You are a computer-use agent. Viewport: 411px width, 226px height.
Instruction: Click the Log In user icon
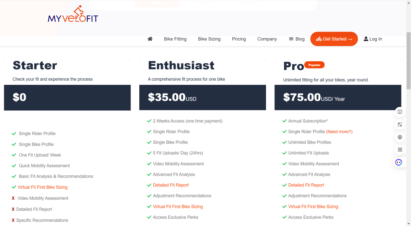366,39
